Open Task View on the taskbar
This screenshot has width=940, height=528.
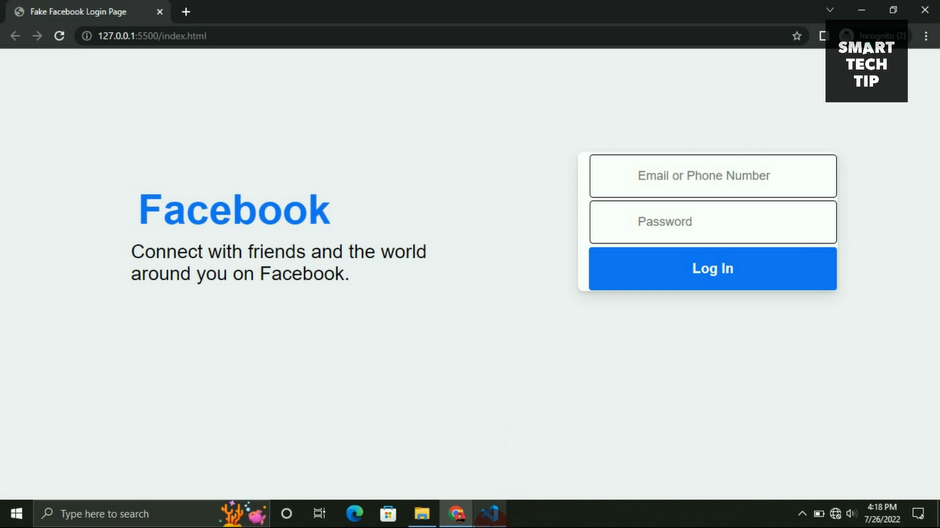coord(319,514)
